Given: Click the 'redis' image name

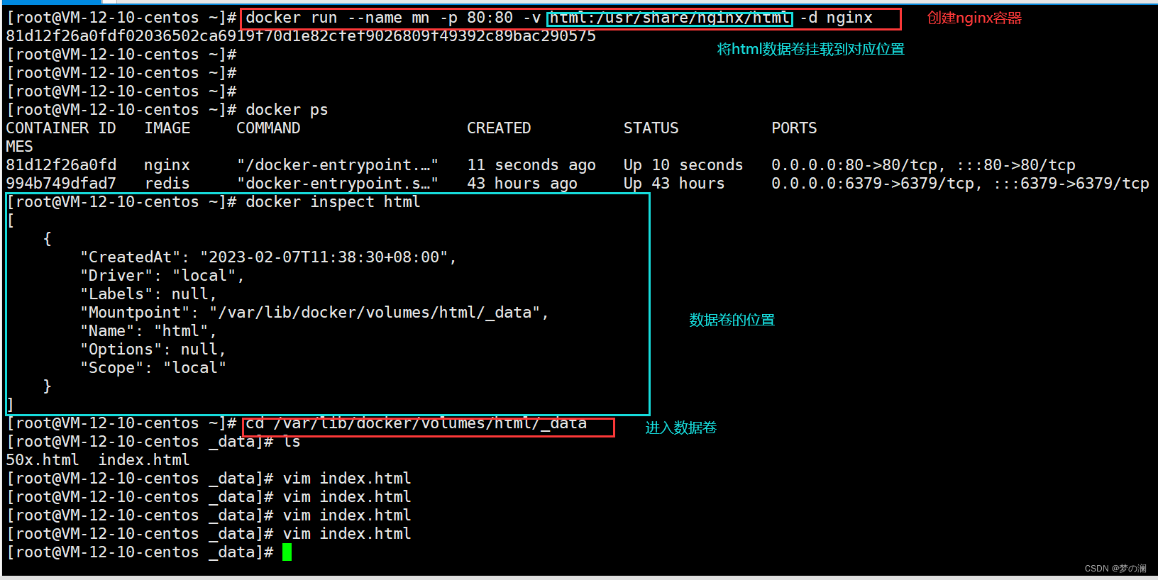Looking at the screenshot, I should (x=167, y=184).
